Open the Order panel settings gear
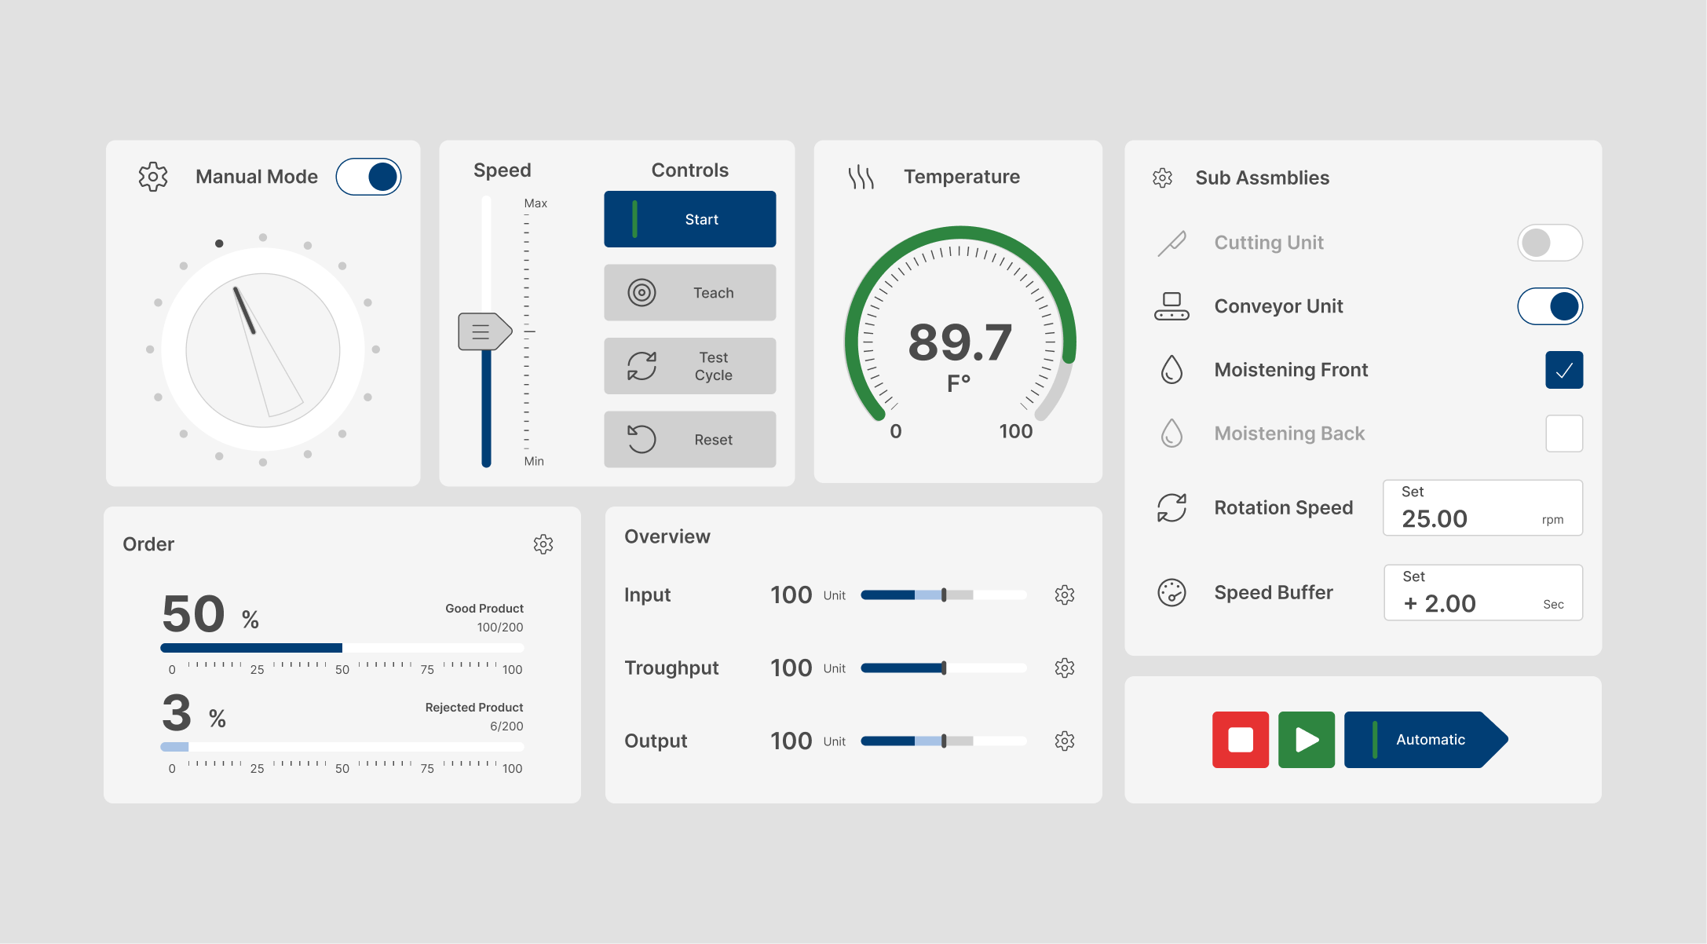Viewport: 1707px width, 944px height. (x=543, y=544)
